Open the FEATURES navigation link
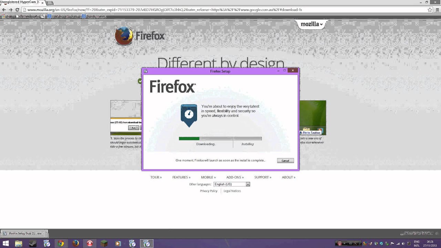 [181, 177]
